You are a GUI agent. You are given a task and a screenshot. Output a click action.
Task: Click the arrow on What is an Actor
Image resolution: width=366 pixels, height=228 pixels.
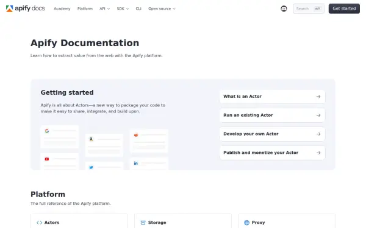click(x=318, y=96)
